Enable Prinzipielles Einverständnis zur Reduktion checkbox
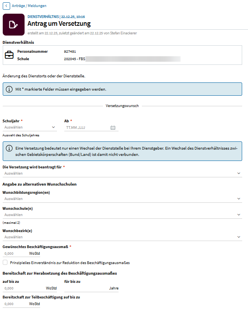 coord(5,263)
